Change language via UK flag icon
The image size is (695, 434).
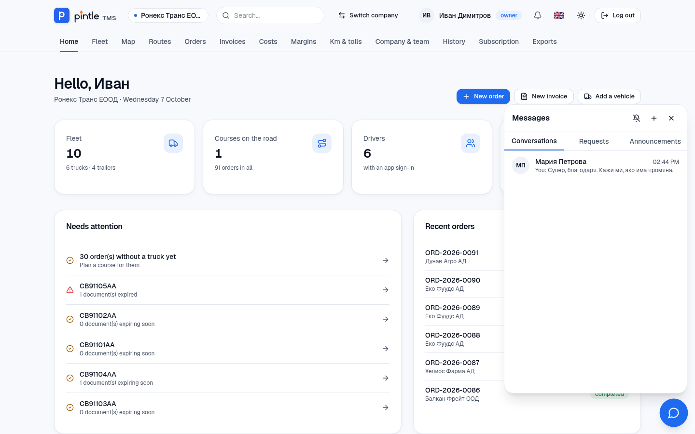(x=559, y=15)
